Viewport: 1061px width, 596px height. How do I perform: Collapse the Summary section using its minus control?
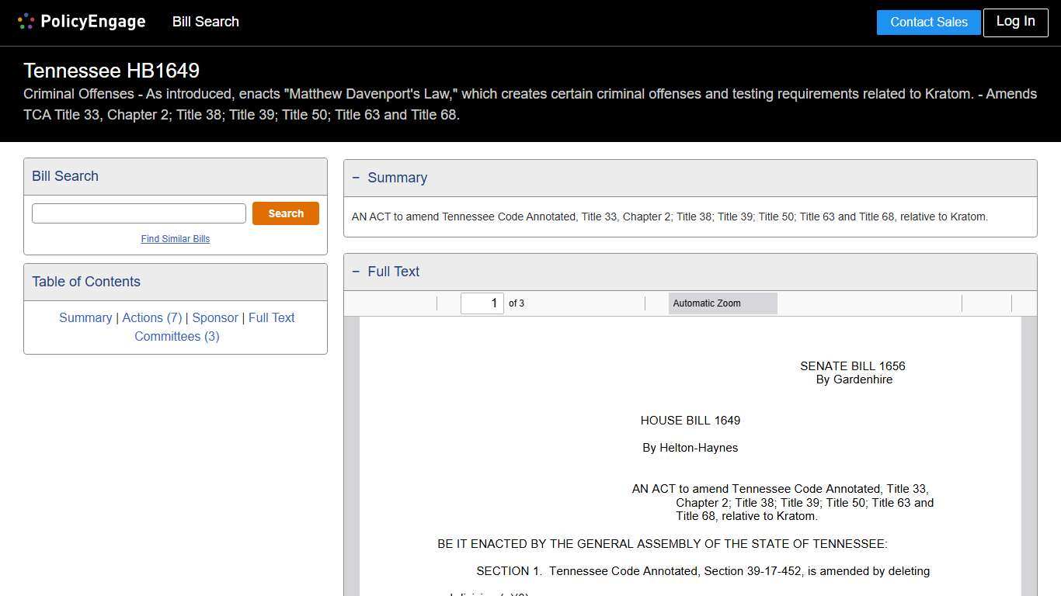point(356,178)
